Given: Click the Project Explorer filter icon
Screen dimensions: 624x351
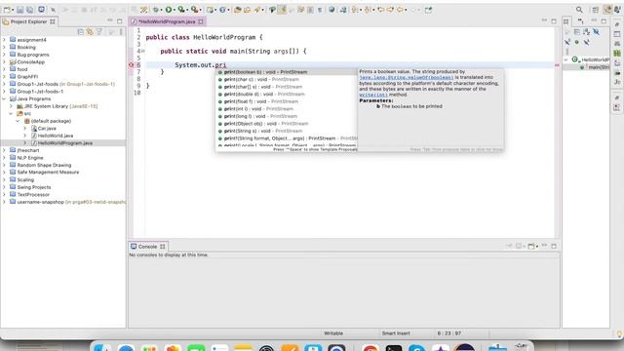Looking at the screenshot, I should click(99, 31).
